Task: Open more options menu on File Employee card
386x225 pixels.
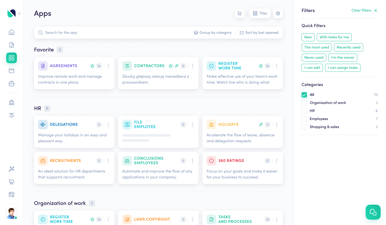Action: 192,125
